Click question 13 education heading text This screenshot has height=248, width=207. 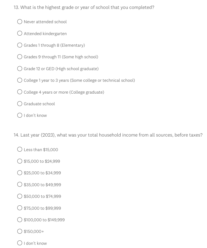tap(84, 7)
